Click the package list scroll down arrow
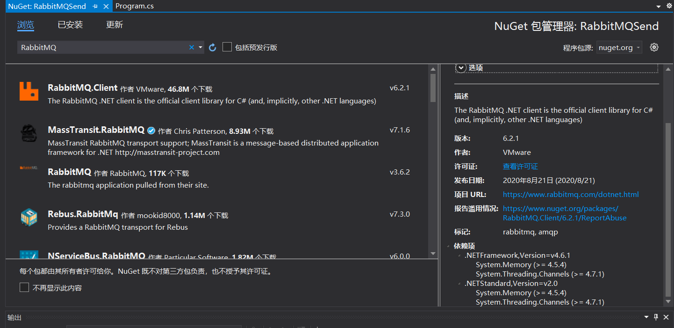 [433, 254]
